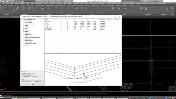176x99 pixels.
Task: Select the 3. KAT storey row
Action: coord(83,23)
